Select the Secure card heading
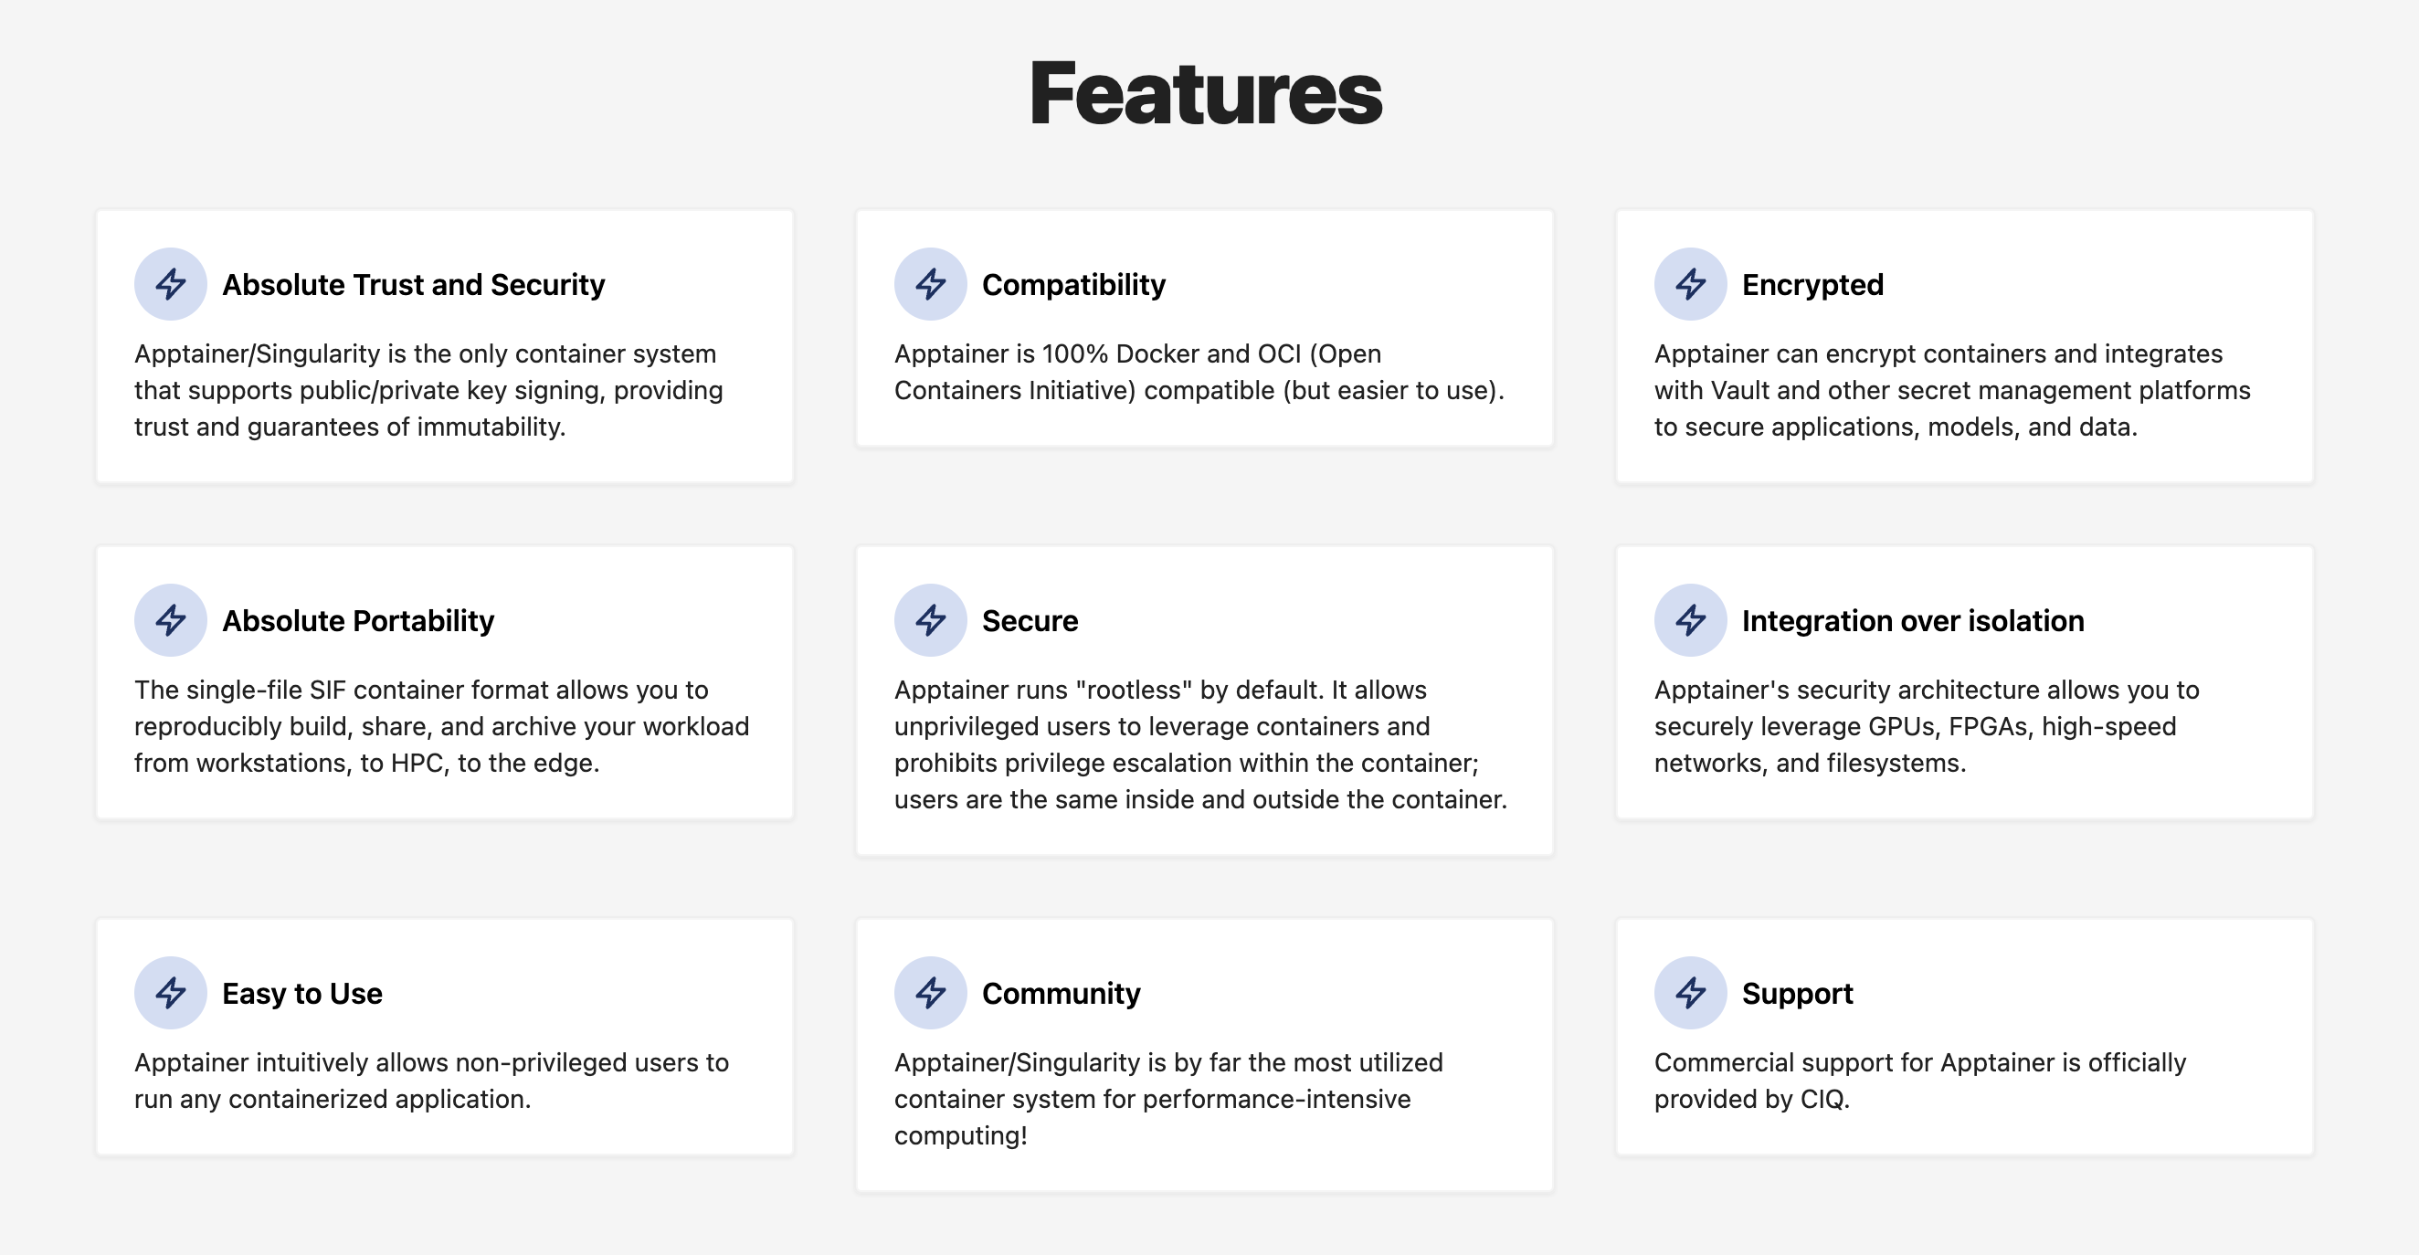Image resolution: width=2419 pixels, height=1255 pixels. pos(1030,620)
